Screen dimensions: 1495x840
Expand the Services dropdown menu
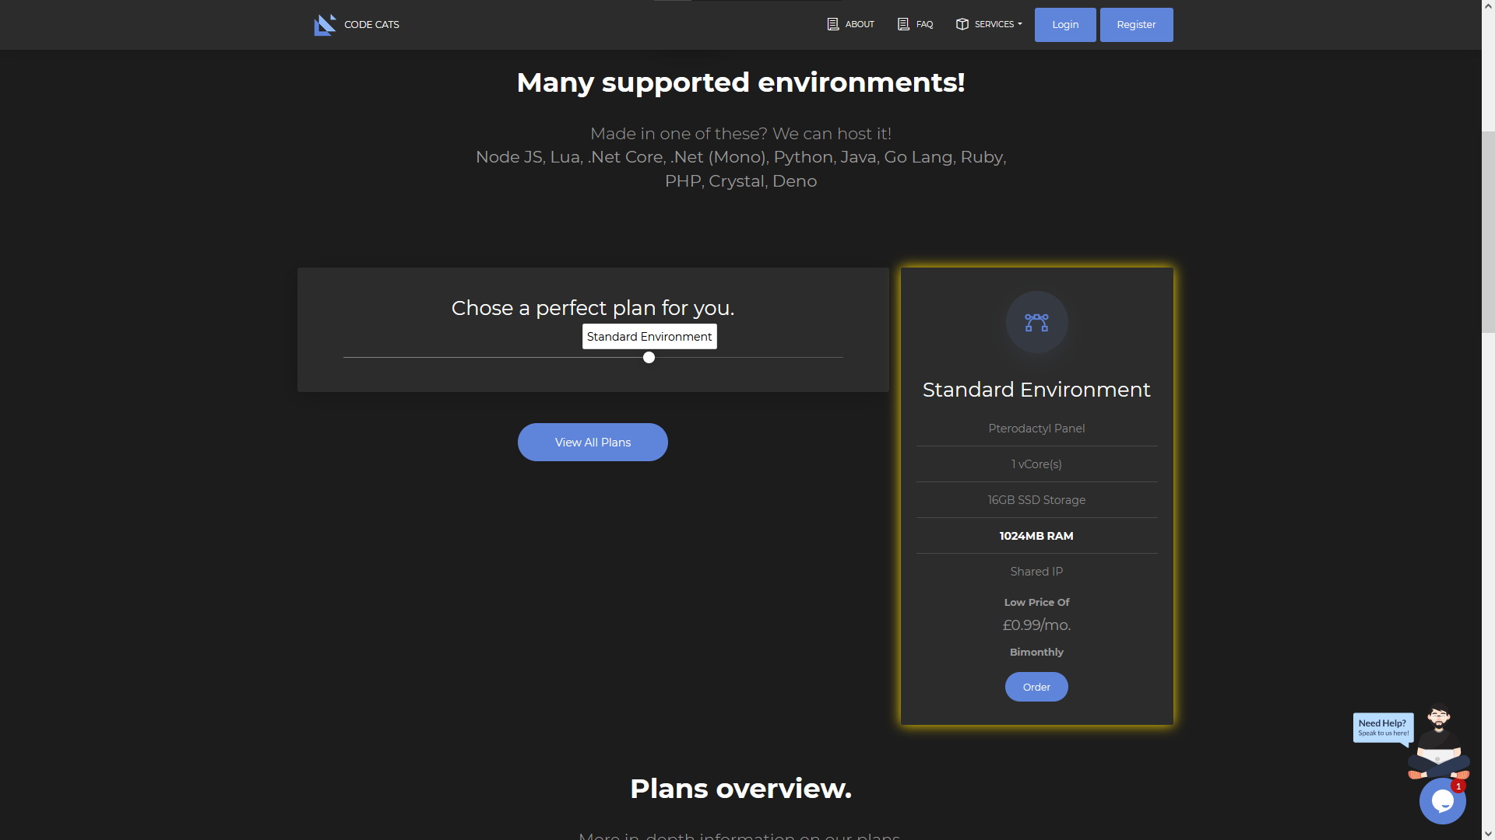click(x=989, y=24)
